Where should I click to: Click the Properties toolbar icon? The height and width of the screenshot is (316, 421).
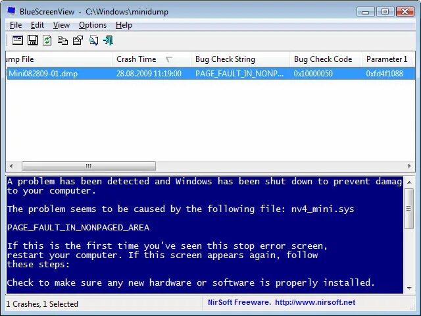[78, 41]
